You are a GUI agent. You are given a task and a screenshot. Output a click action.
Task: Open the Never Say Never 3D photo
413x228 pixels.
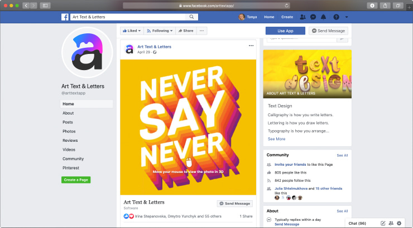[188, 127]
